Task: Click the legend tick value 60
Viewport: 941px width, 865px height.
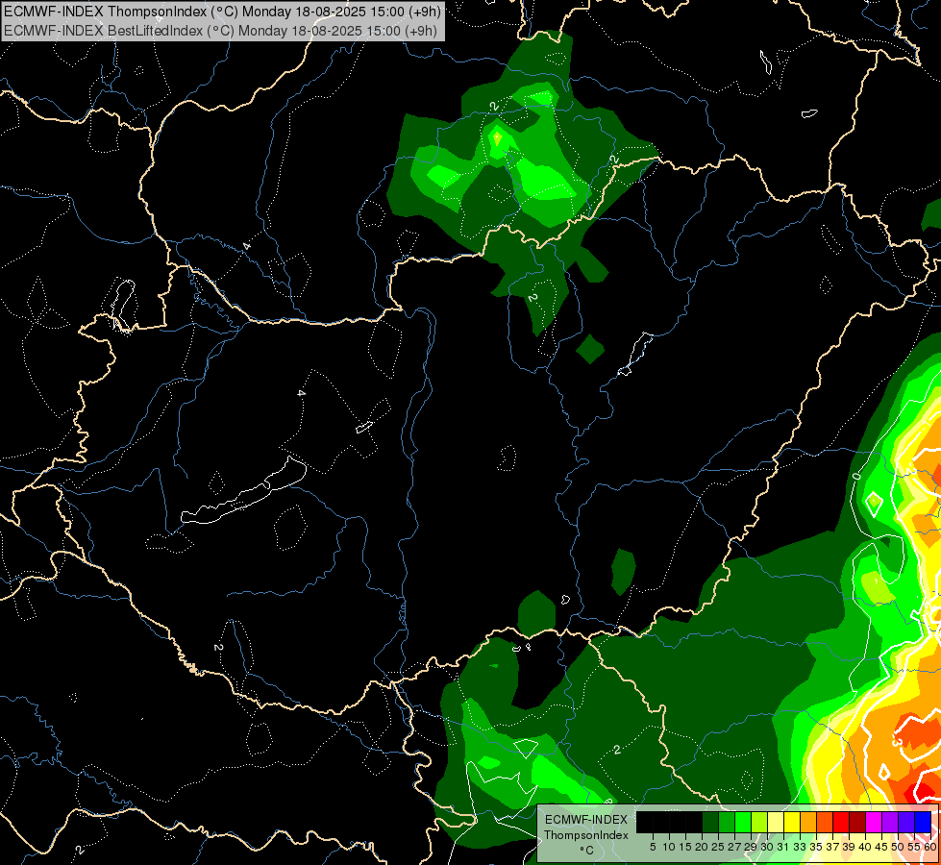Action: [x=930, y=847]
